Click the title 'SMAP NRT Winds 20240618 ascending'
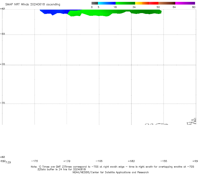198x174 pixels. coord(33,4)
